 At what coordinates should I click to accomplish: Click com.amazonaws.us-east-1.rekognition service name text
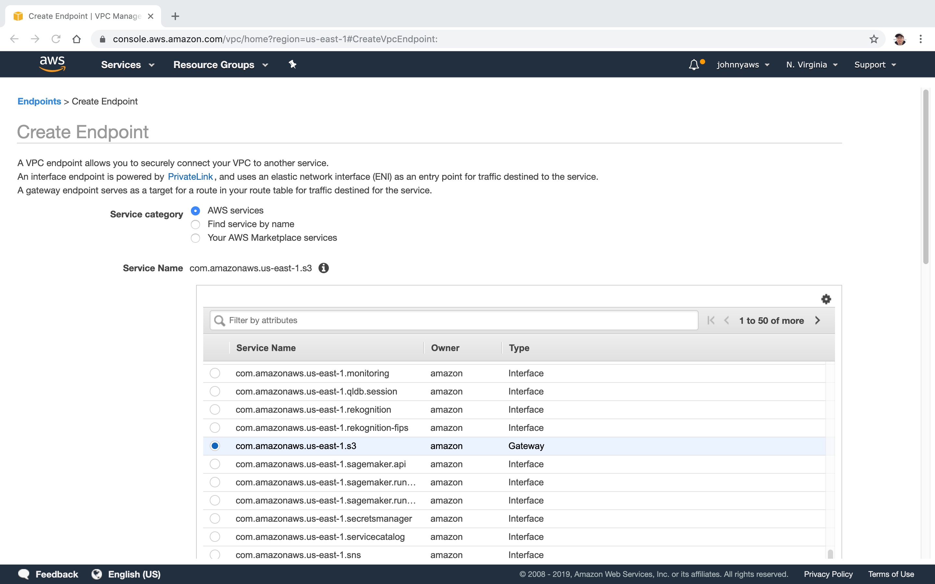pos(313,409)
